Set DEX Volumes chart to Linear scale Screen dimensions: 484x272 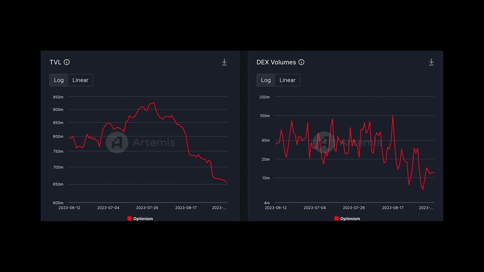[287, 80]
